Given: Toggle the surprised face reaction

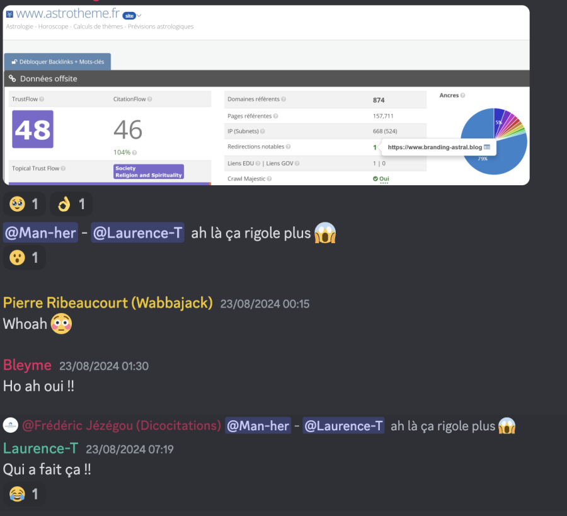Looking at the screenshot, I should tap(24, 258).
